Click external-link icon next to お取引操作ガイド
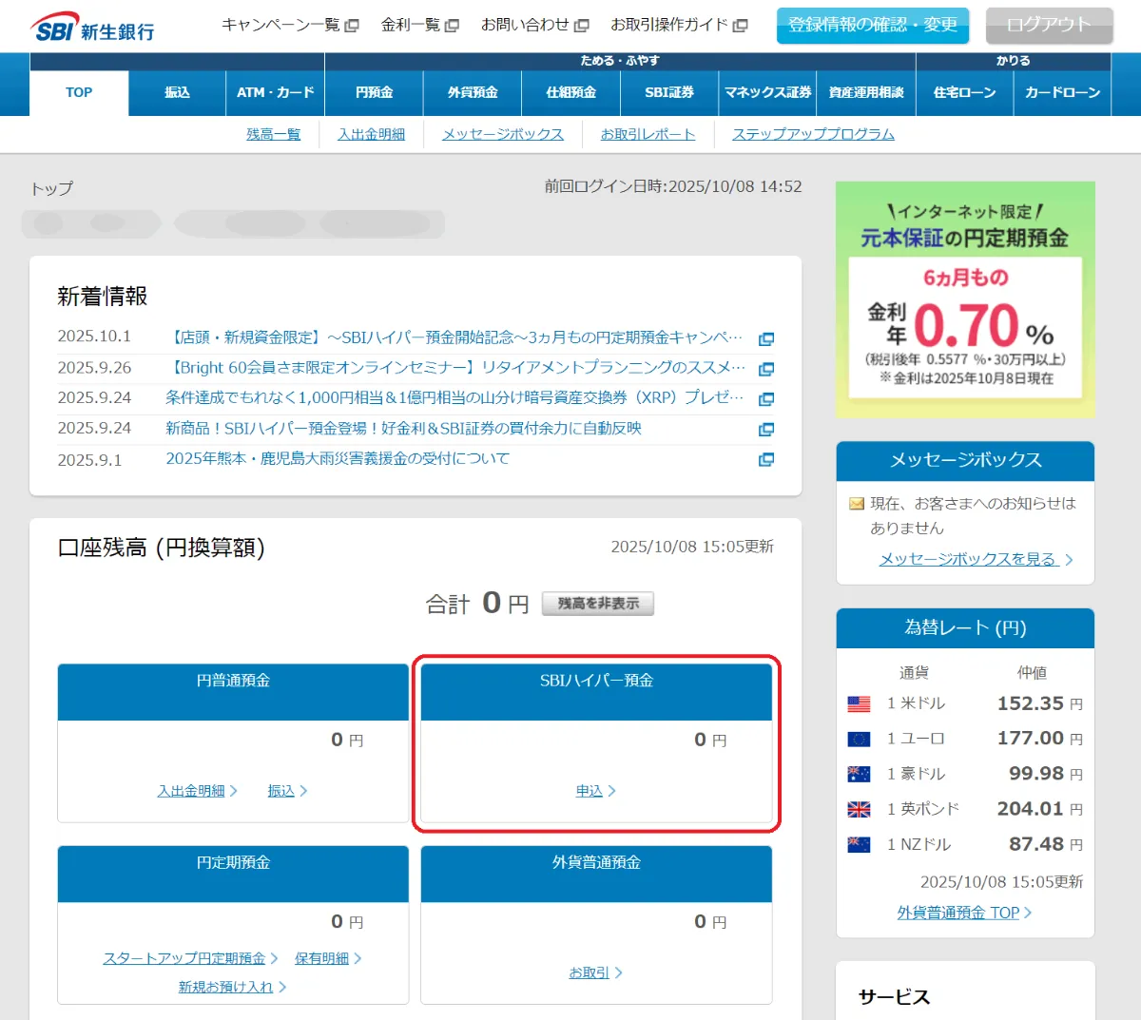 (x=741, y=26)
